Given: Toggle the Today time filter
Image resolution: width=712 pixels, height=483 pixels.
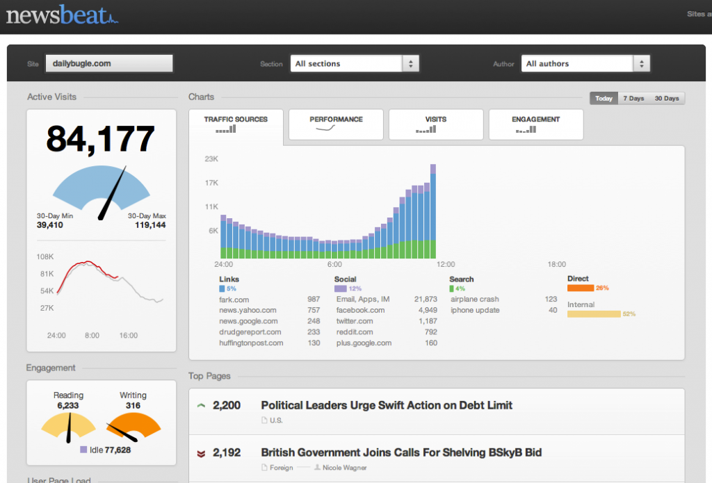Looking at the screenshot, I should tap(603, 98).
